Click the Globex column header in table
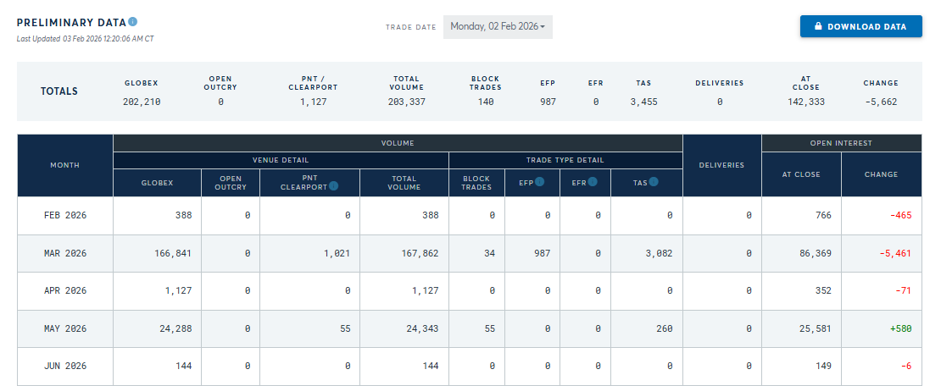Image resolution: width=941 pixels, height=386 pixels. [157, 182]
